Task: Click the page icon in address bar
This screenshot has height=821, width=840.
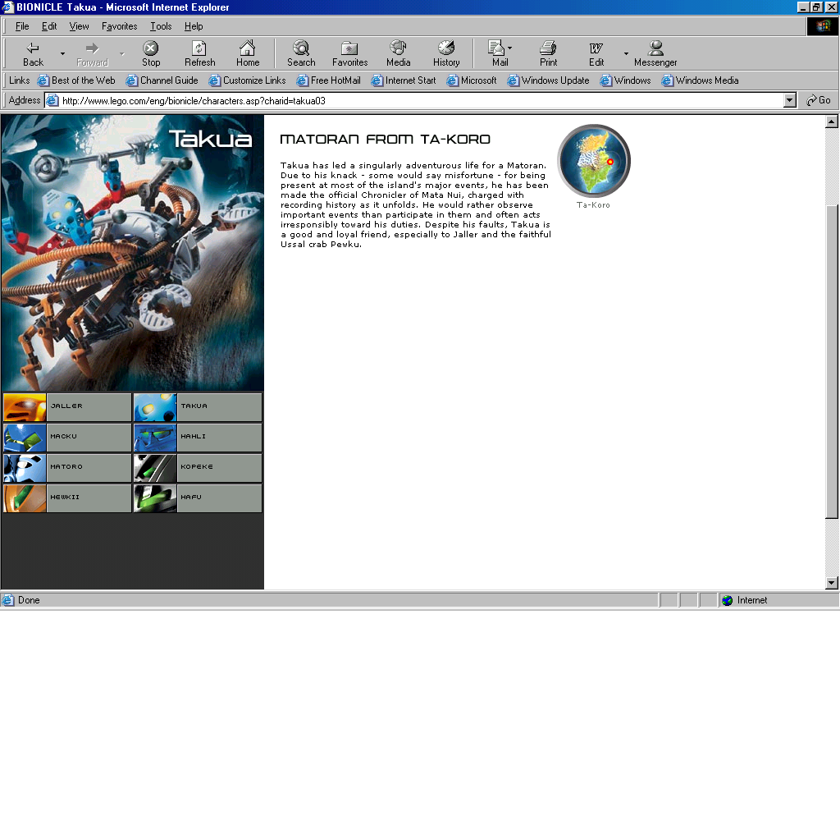Action: [x=52, y=100]
